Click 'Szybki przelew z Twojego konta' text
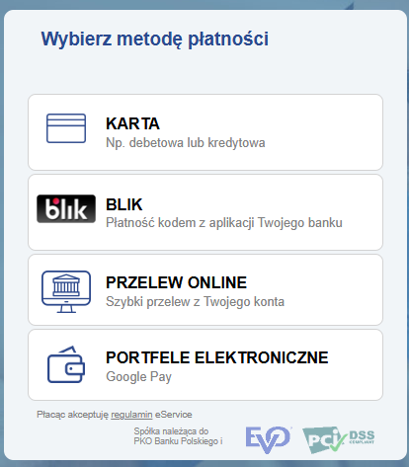 195,302
